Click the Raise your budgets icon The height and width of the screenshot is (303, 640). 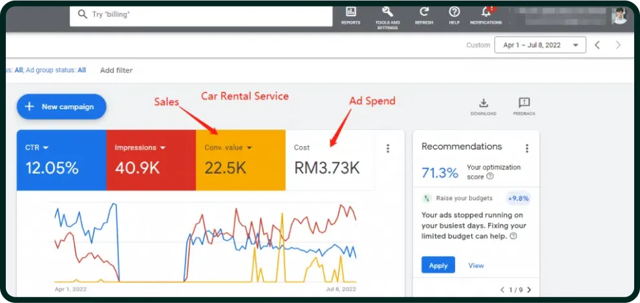pyautogui.click(x=427, y=198)
